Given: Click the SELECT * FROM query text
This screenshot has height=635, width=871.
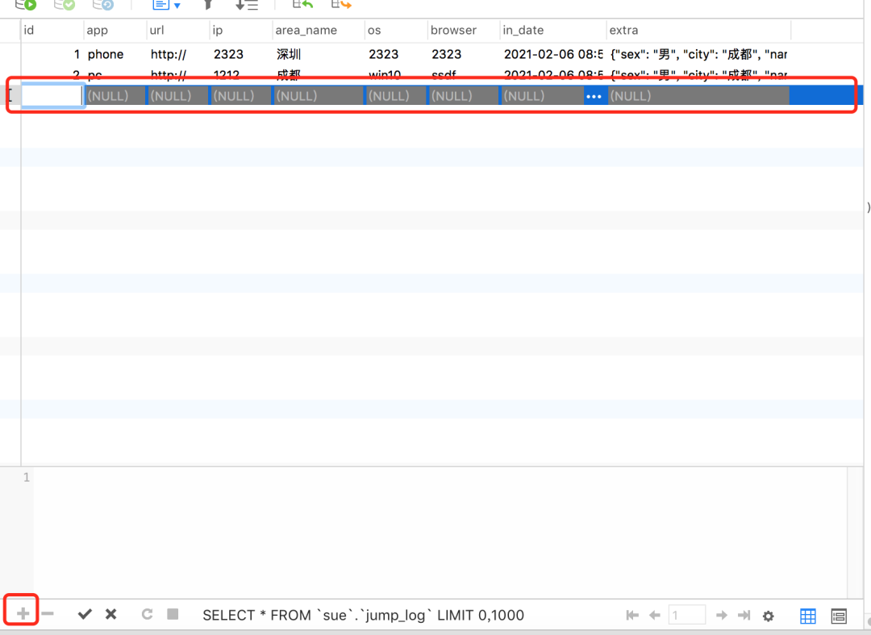Looking at the screenshot, I should tap(363, 615).
